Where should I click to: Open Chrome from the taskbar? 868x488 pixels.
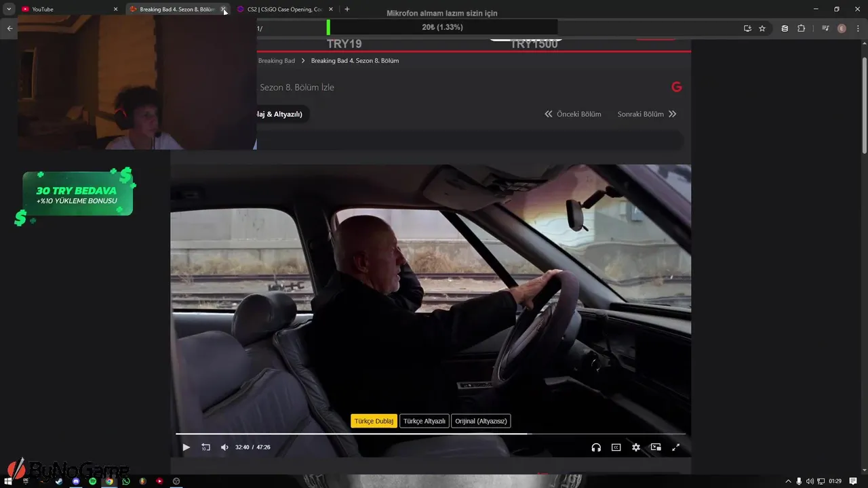[109, 481]
